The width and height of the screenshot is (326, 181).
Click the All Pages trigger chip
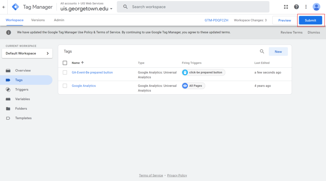point(193,86)
